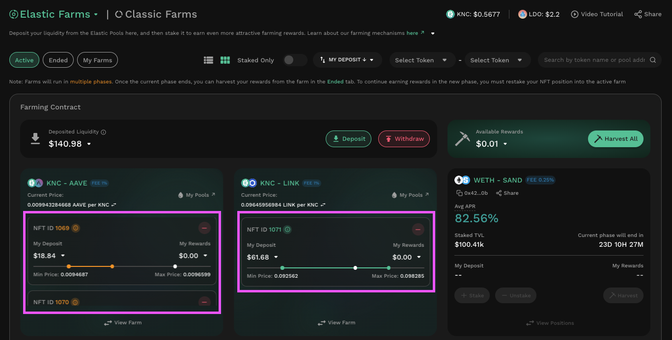The image size is (672, 340).
Task: Open the My Farms filter
Action: click(97, 60)
